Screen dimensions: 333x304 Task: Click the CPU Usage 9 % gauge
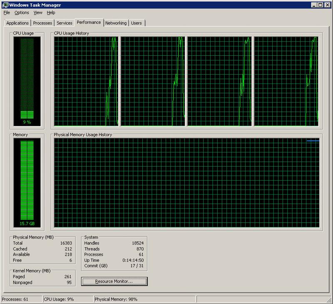pyautogui.click(x=27, y=81)
